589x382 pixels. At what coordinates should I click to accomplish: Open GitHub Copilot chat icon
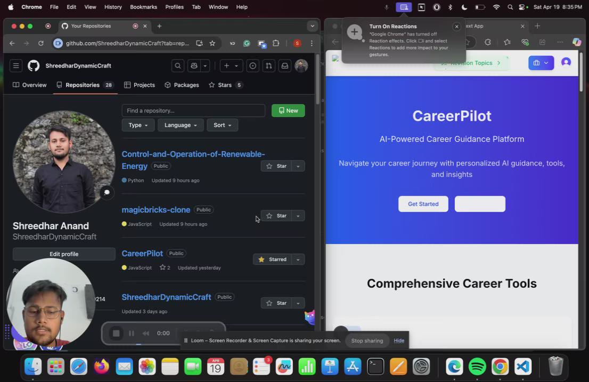point(194,65)
